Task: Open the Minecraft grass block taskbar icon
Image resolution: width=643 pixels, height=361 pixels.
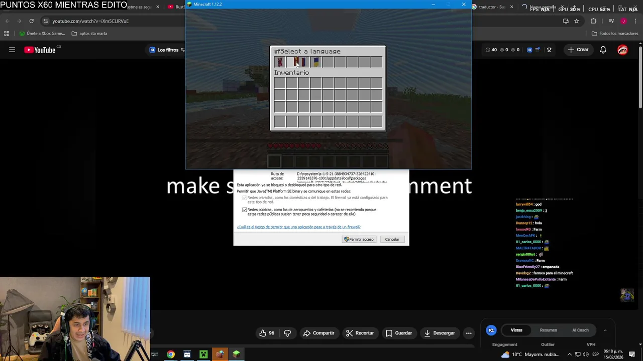Action: (236, 354)
